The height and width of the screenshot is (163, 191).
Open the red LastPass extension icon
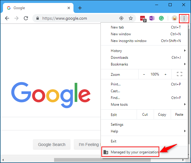tap(143, 19)
